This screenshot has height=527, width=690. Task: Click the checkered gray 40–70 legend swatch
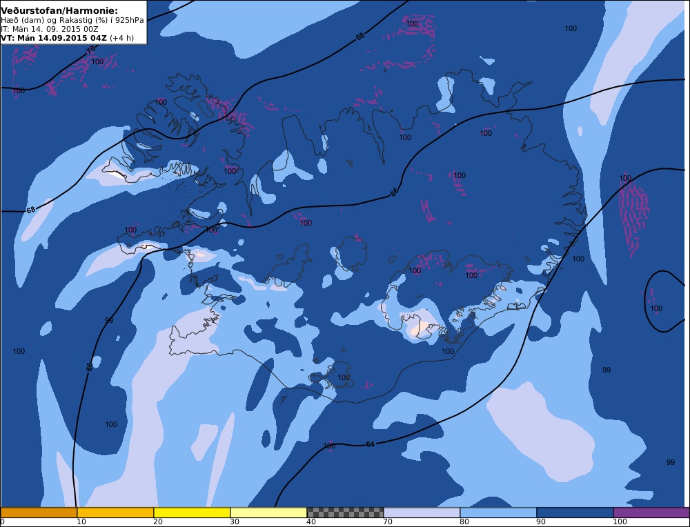[x=345, y=513]
